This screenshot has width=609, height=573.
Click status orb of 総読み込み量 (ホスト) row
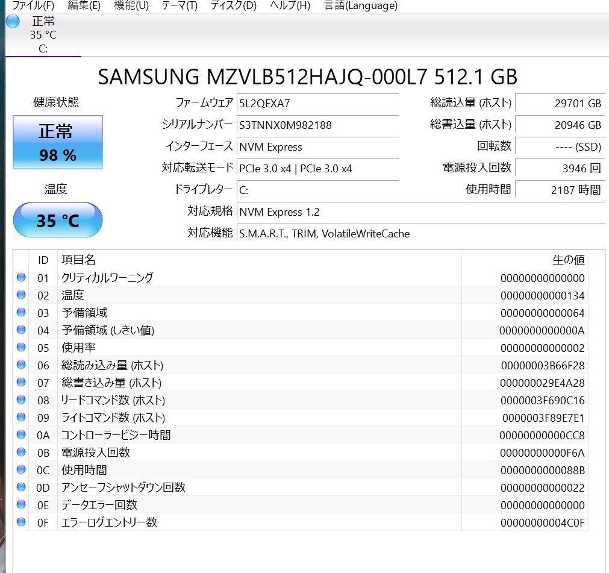[21, 365]
